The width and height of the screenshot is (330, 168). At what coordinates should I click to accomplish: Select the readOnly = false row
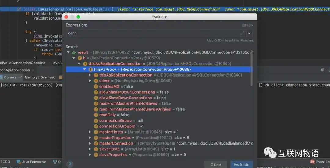click(x=159, y=115)
